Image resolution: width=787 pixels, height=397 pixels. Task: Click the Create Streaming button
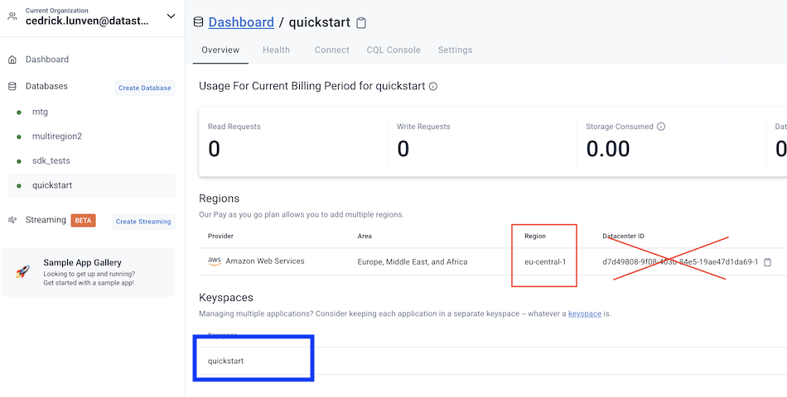143,222
